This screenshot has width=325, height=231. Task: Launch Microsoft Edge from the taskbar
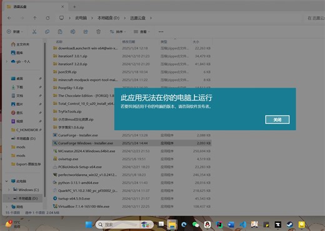(184, 225)
